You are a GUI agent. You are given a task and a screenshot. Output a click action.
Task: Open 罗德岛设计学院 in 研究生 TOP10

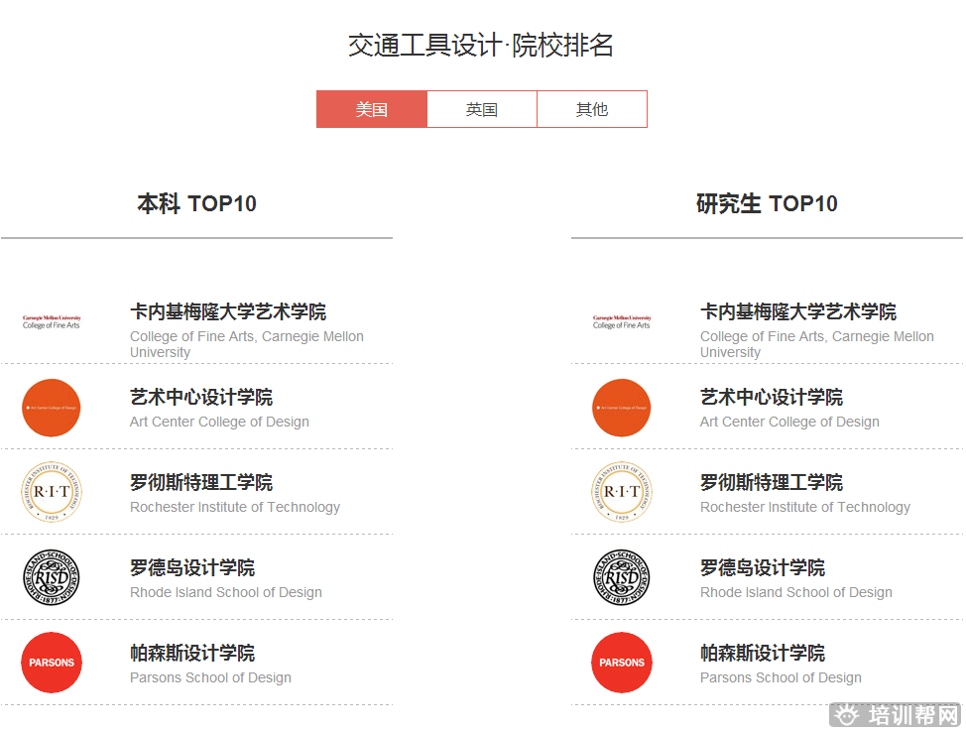[763, 567]
